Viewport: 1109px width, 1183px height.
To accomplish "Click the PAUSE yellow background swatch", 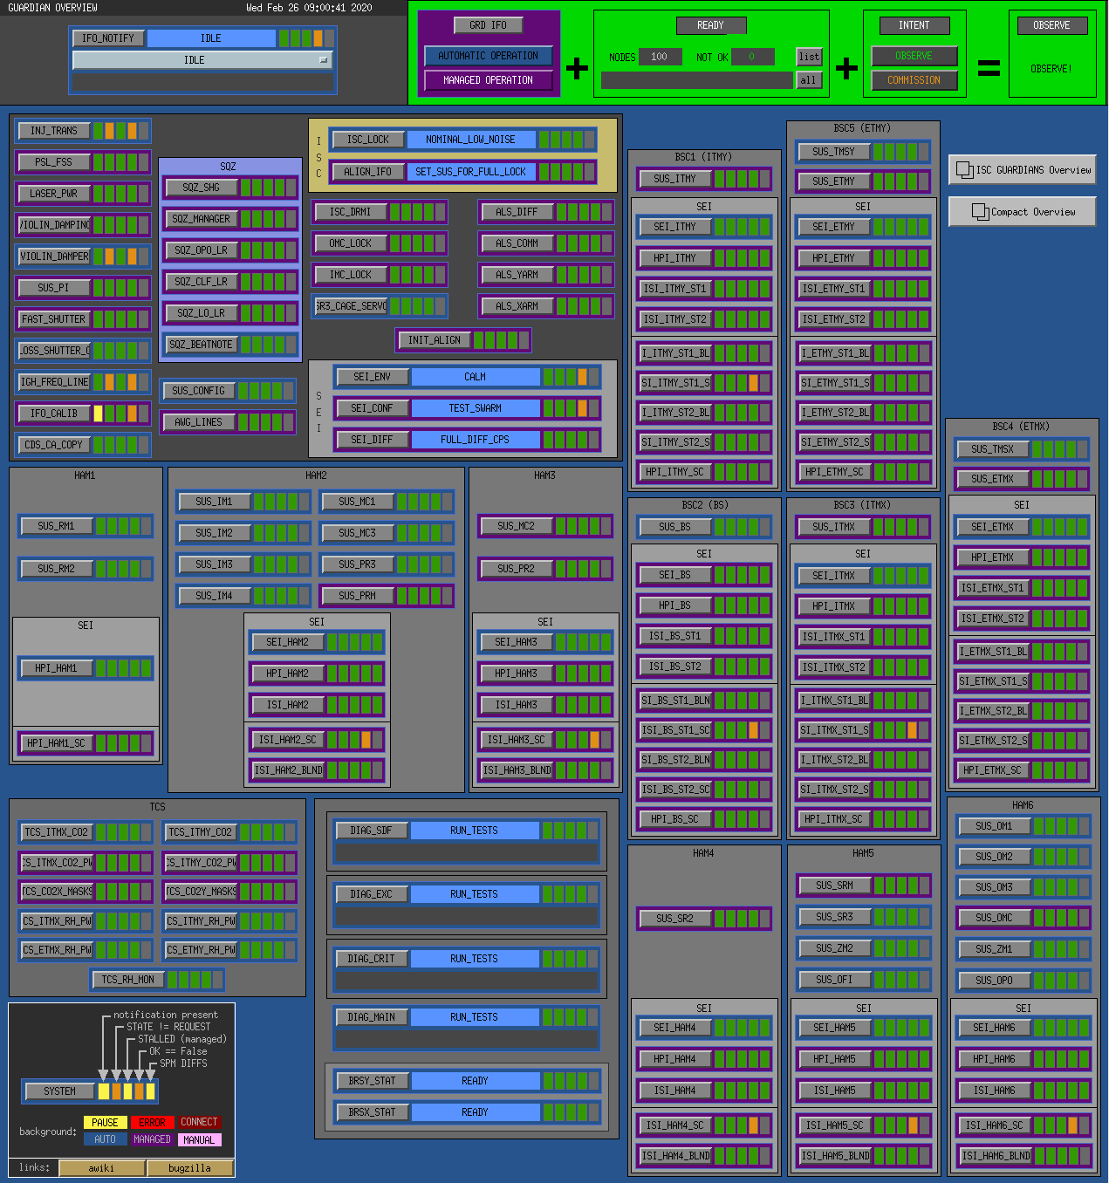I will [105, 1123].
